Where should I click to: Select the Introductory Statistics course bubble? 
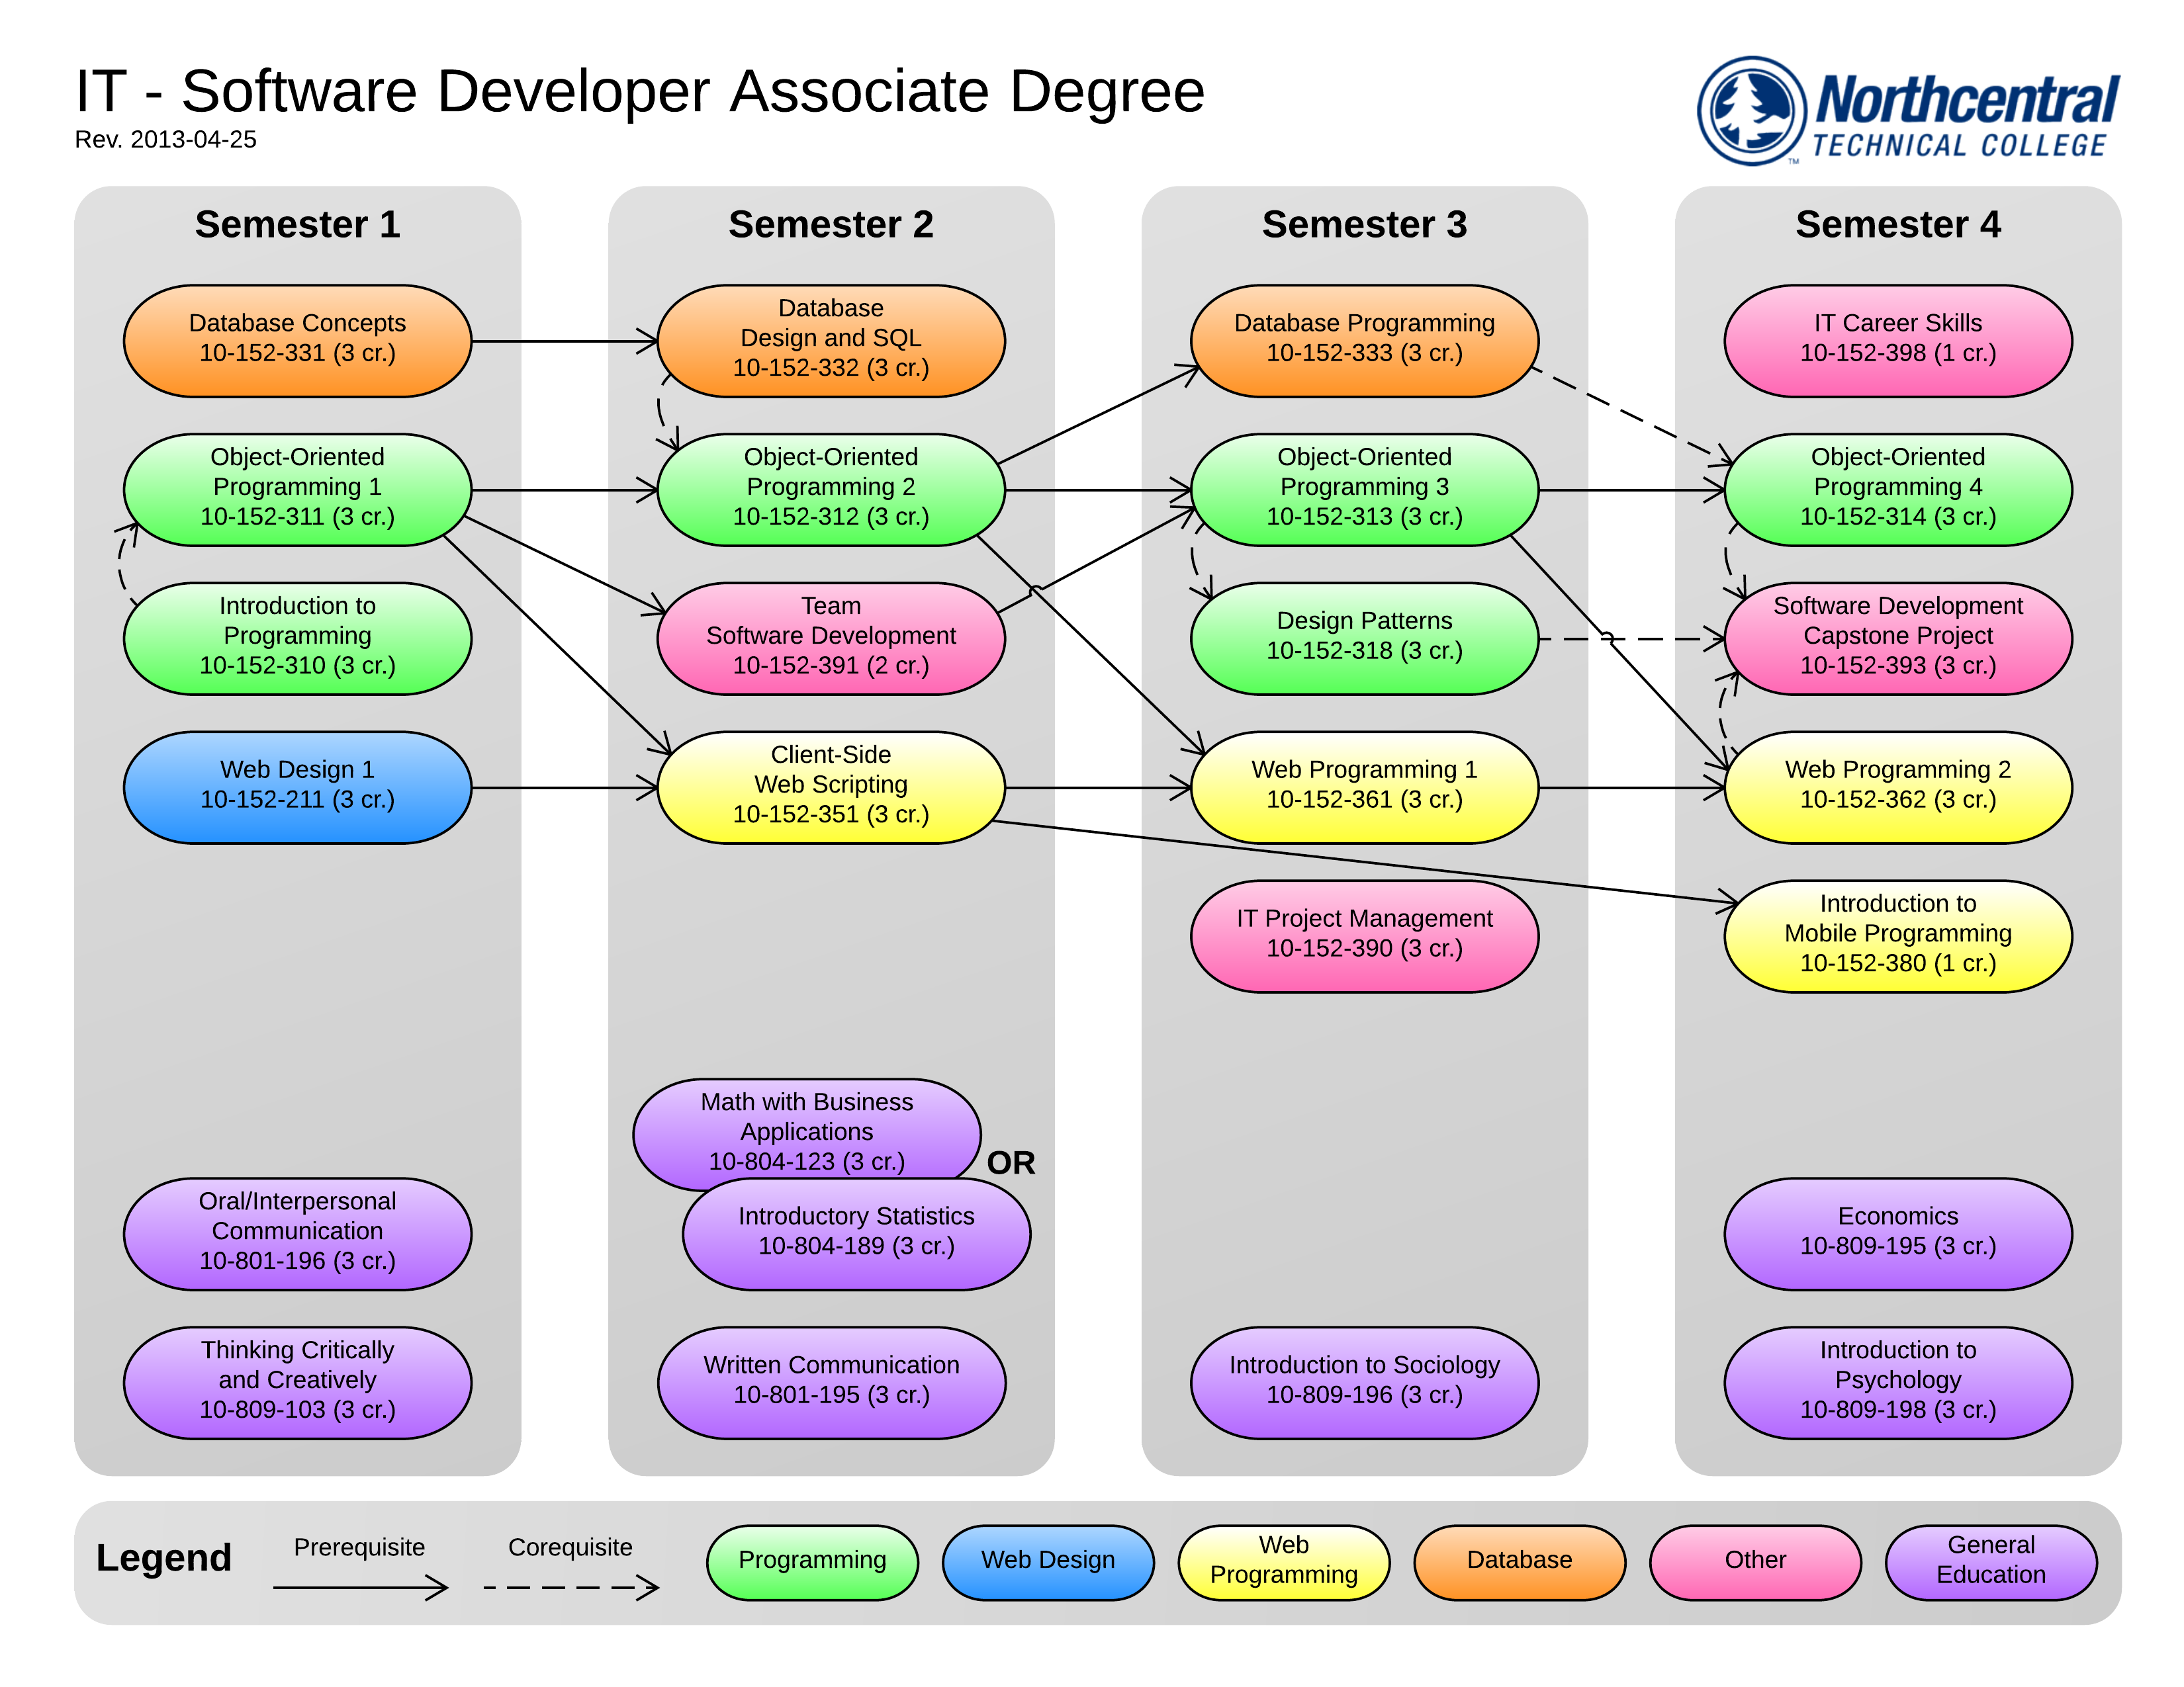[856, 1233]
